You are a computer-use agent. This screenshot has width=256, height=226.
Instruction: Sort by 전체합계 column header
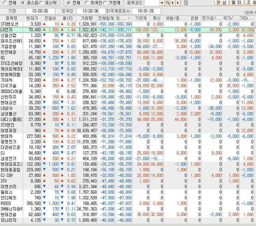(106, 18)
